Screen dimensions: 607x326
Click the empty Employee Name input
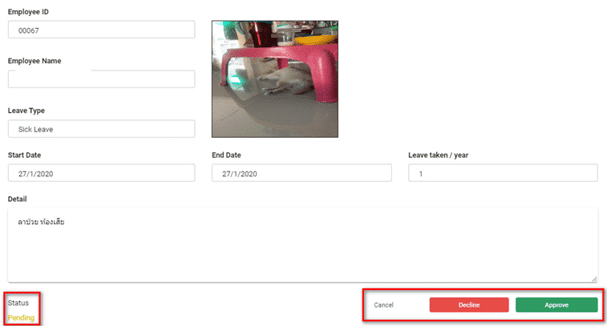point(101,79)
